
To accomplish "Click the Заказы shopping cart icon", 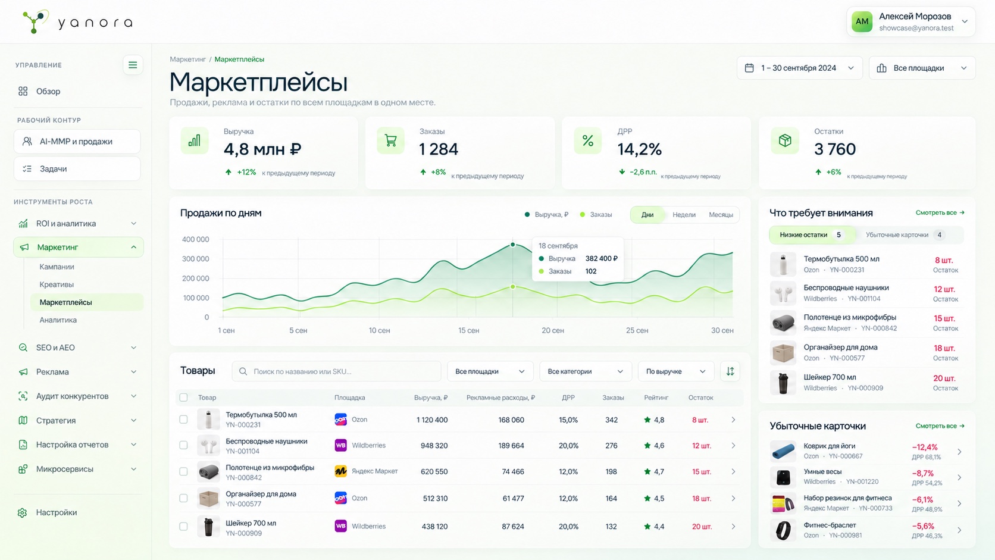I will click(390, 140).
